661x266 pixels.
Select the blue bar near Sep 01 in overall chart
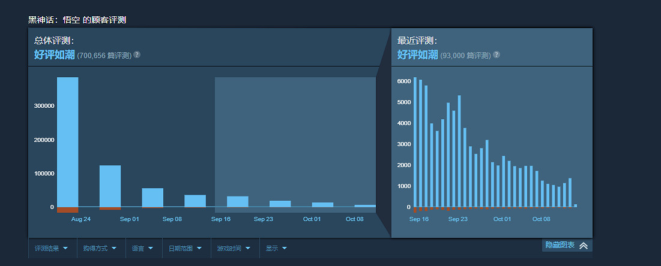pyautogui.click(x=110, y=186)
